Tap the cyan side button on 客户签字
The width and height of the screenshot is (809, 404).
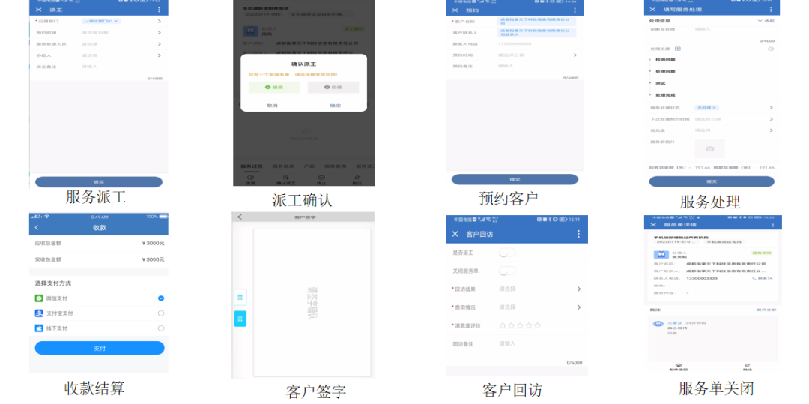pyautogui.click(x=240, y=319)
